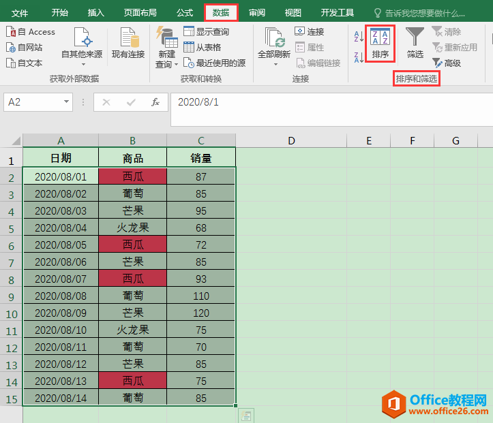Import data using 自 Access
The height and width of the screenshot is (423, 493).
(31, 32)
